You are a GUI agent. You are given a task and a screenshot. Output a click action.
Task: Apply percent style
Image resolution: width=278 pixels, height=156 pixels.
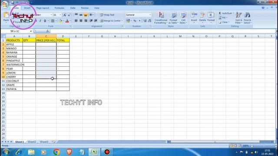pyautogui.click(x=135, y=21)
